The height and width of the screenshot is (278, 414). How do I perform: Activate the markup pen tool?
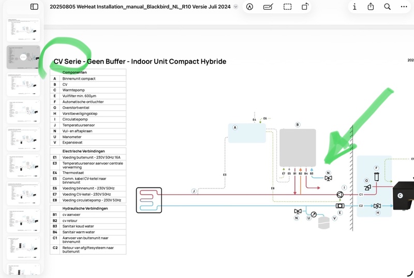click(249, 7)
